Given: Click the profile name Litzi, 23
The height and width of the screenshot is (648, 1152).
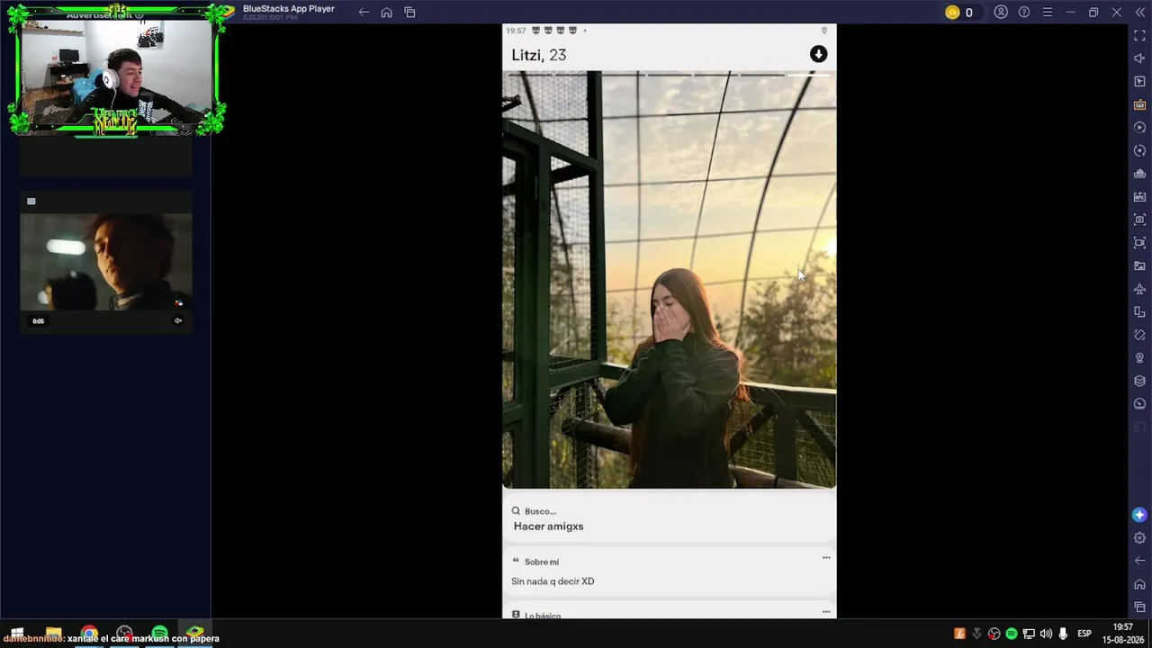Looking at the screenshot, I should coord(539,55).
